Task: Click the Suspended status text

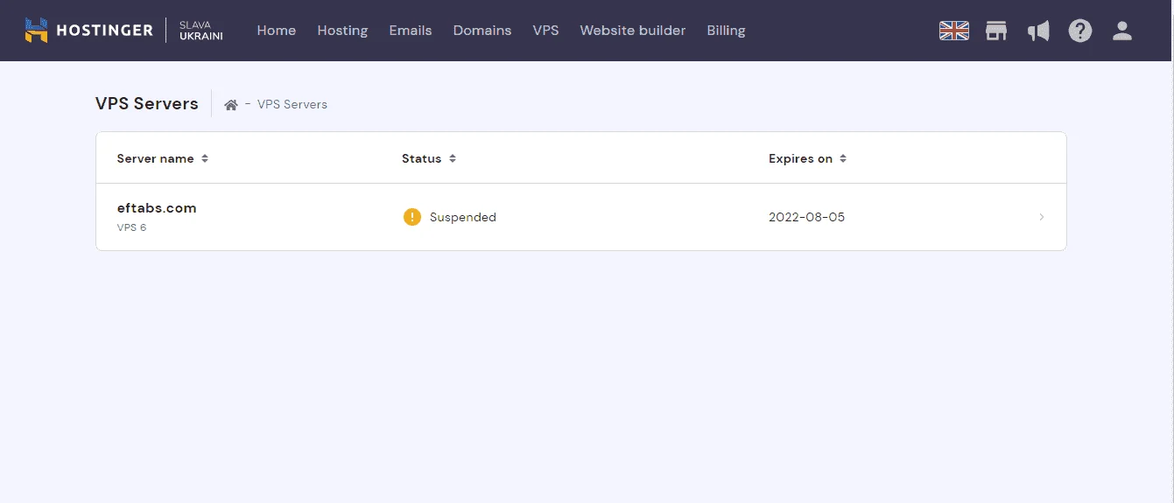Action: pyautogui.click(x=463, y=217)
